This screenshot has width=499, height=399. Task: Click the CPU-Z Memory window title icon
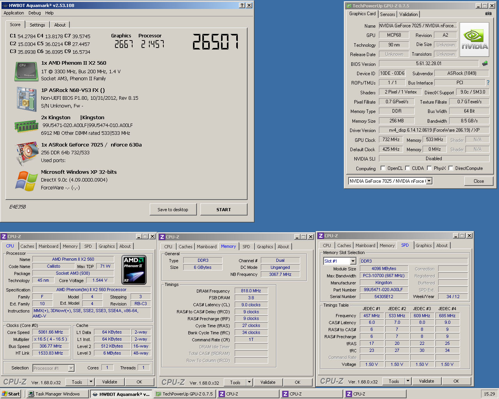pyautogui.click(x=162, y=237)
